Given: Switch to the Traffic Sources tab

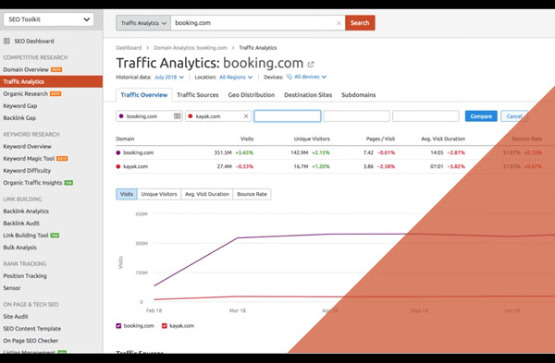Looking at the screenshot, I should (x=198, y=95).
